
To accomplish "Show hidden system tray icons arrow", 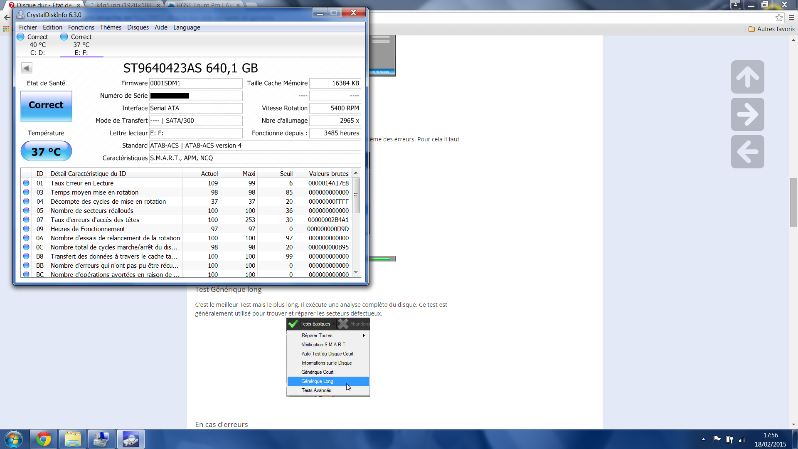I will 703,439.
